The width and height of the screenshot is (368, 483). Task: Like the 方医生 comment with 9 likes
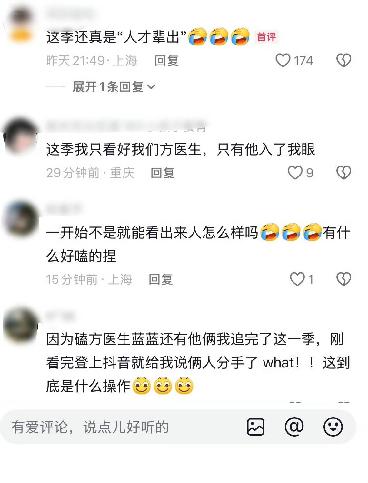coord(295,173)
